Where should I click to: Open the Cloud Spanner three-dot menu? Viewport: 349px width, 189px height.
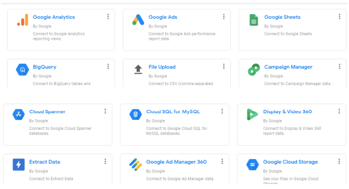tap(105, 111)
